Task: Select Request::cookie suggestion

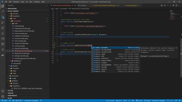Action: [x=115, y=63]
